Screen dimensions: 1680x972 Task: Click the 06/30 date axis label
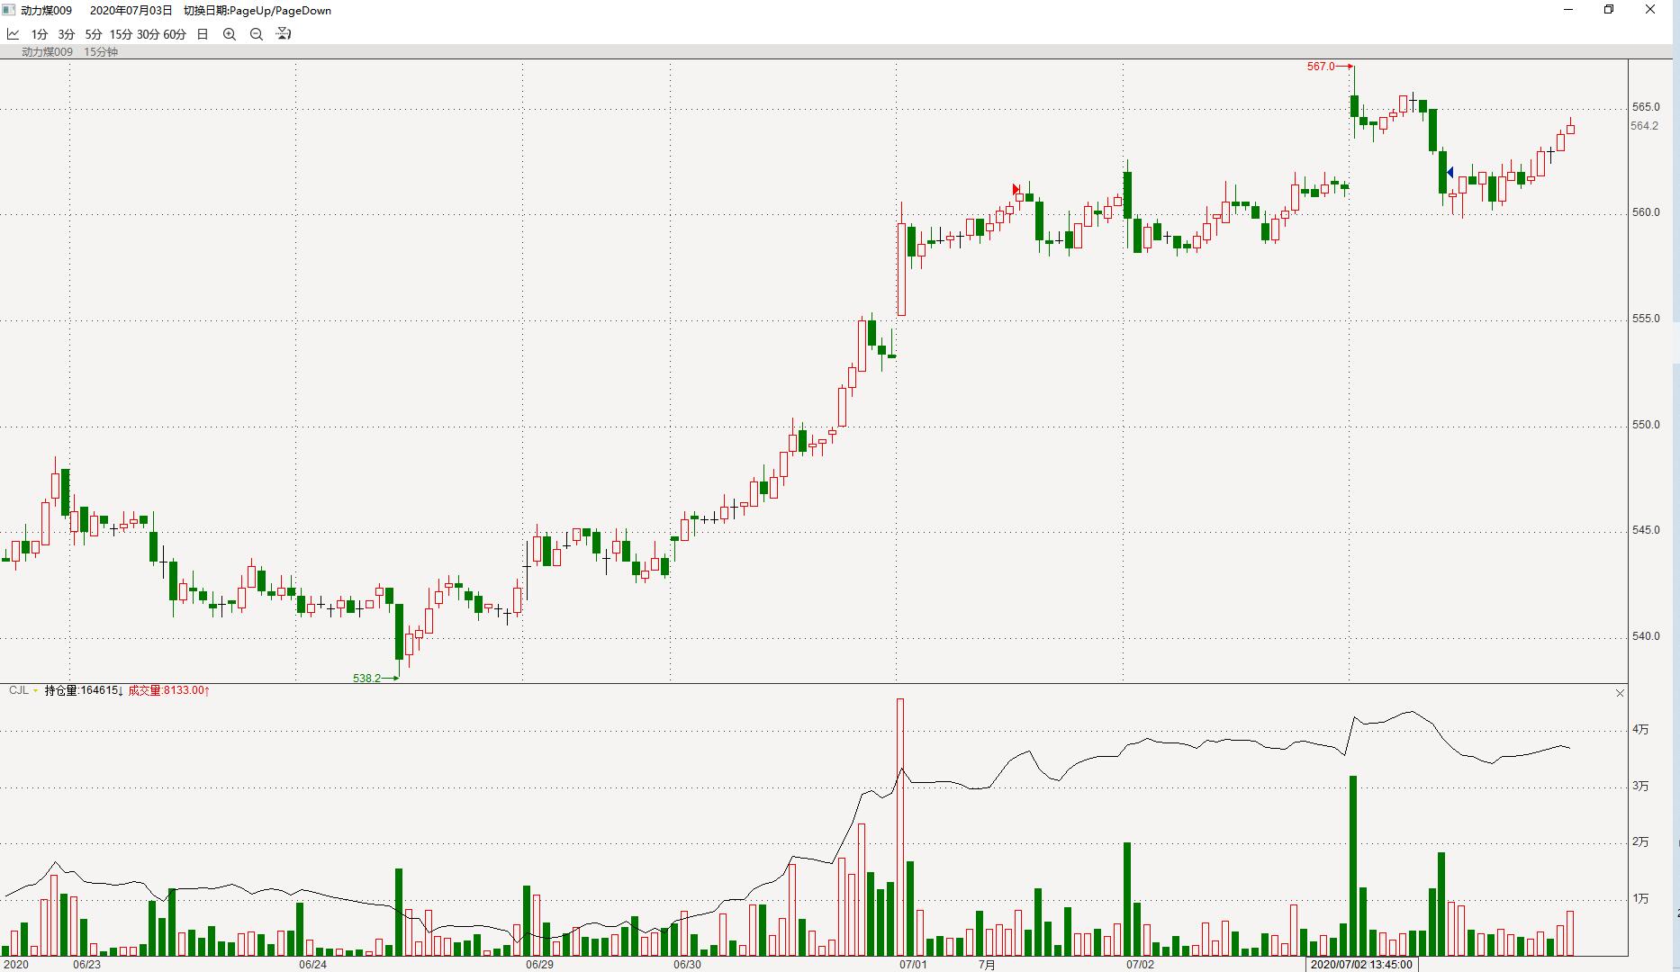687,965
